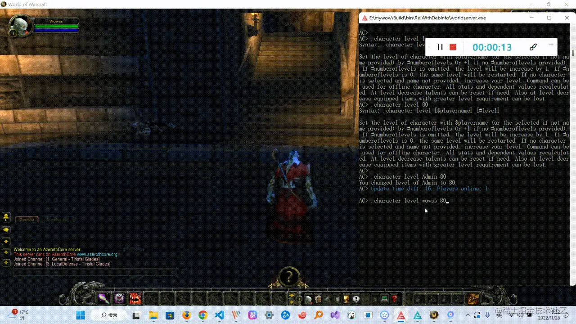
Task: Open VS Code from the taskbar
Action: (220, 315)
